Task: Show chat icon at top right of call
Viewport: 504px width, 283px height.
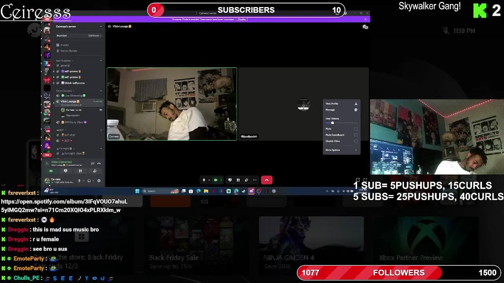Action: point(365,27)
